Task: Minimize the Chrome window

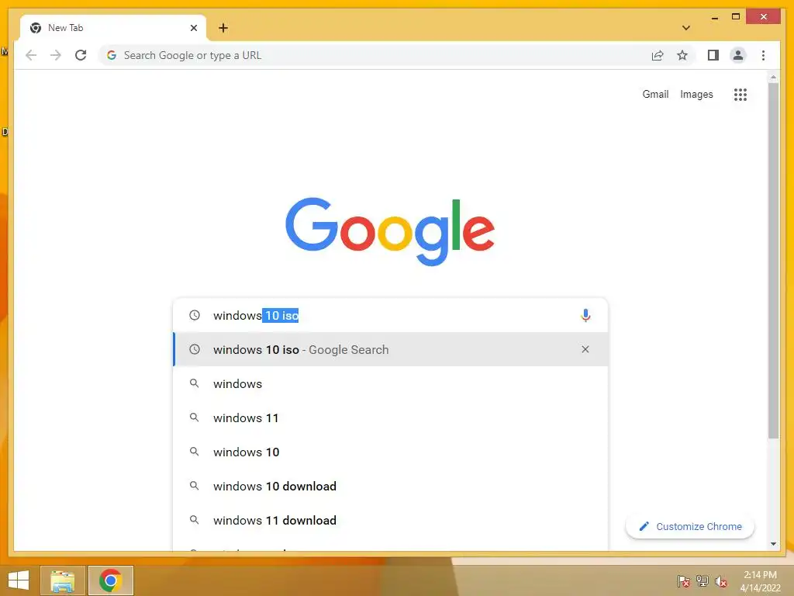Action: coord(714,17)
